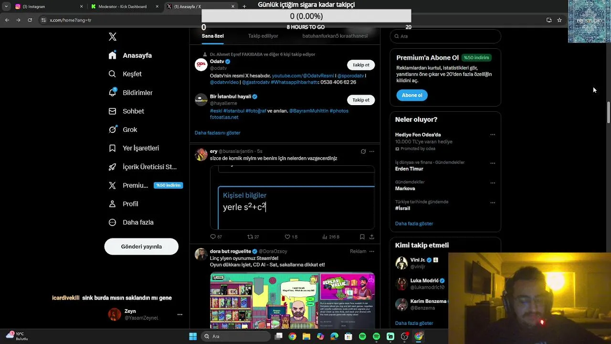Open Daha fazla menu in sidebar

[131, 222]
